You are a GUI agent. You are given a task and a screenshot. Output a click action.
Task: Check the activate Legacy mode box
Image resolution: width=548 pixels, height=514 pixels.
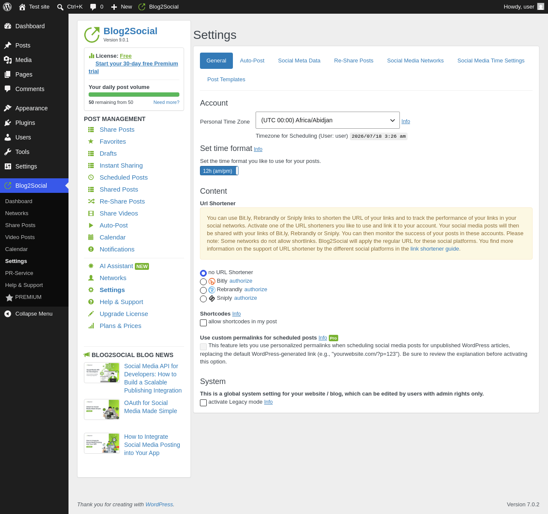tap(203, 403)
